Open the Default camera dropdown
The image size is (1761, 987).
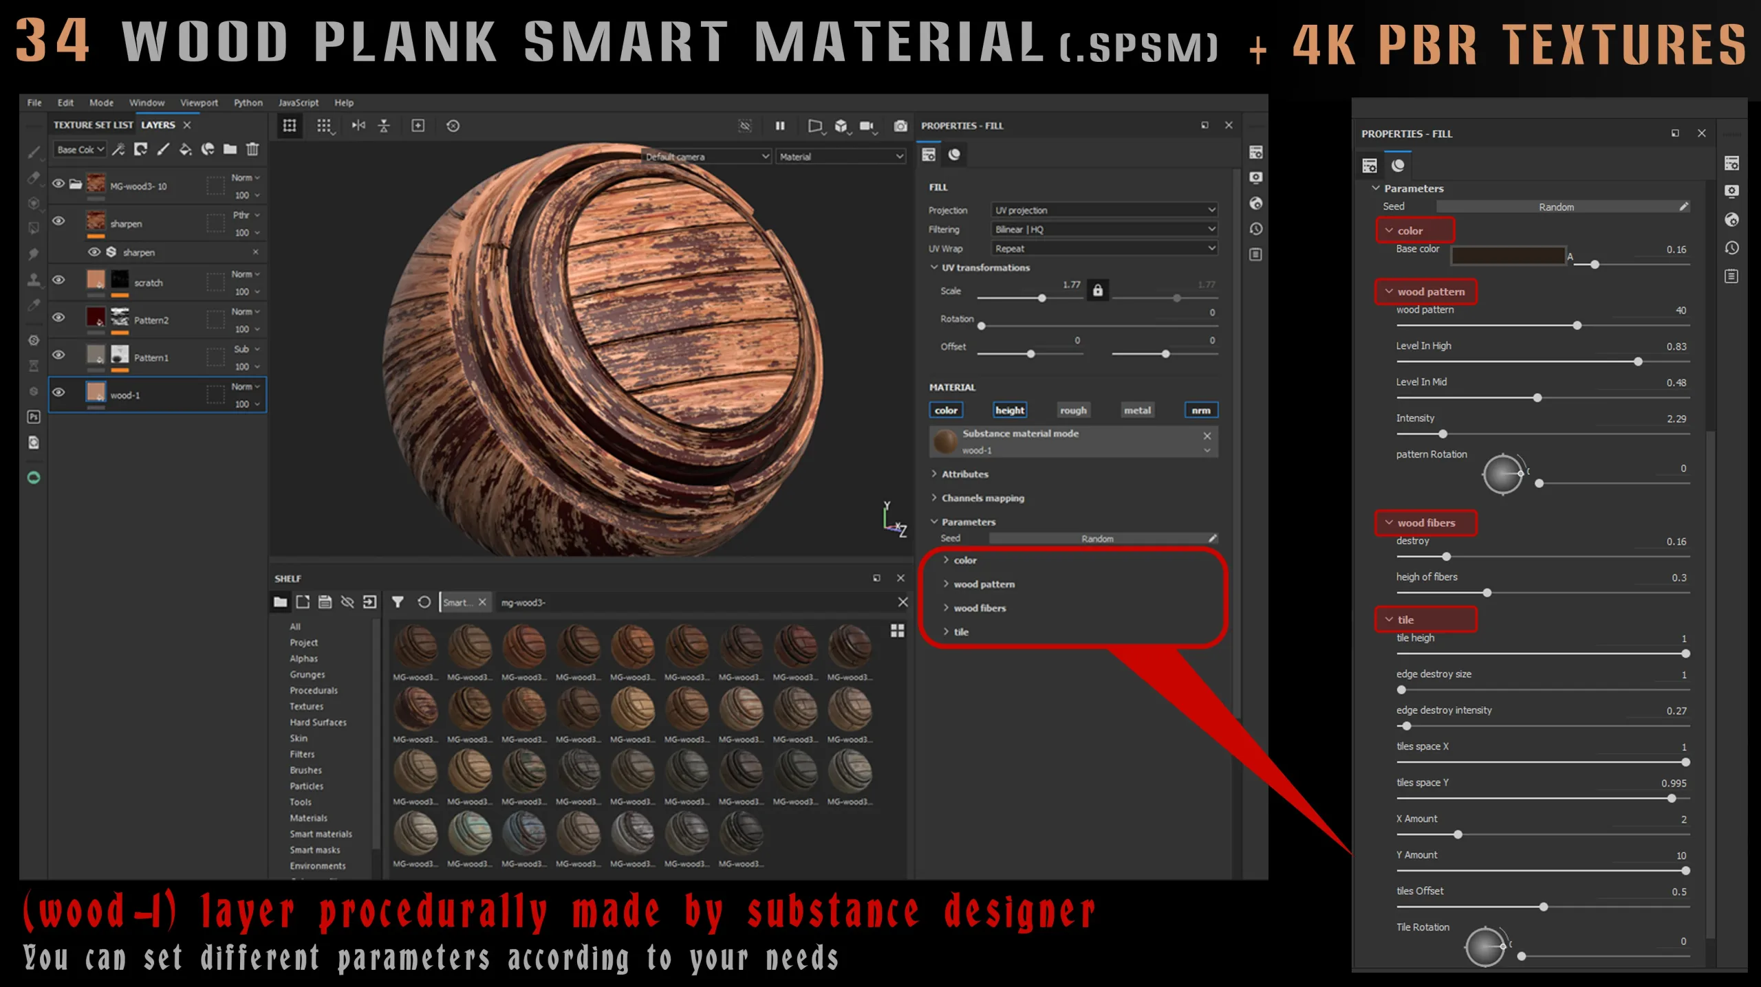706,156
